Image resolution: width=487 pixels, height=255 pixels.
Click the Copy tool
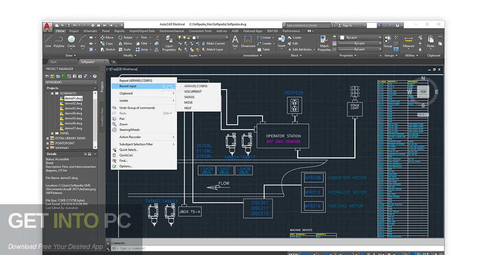click(107, 43)
